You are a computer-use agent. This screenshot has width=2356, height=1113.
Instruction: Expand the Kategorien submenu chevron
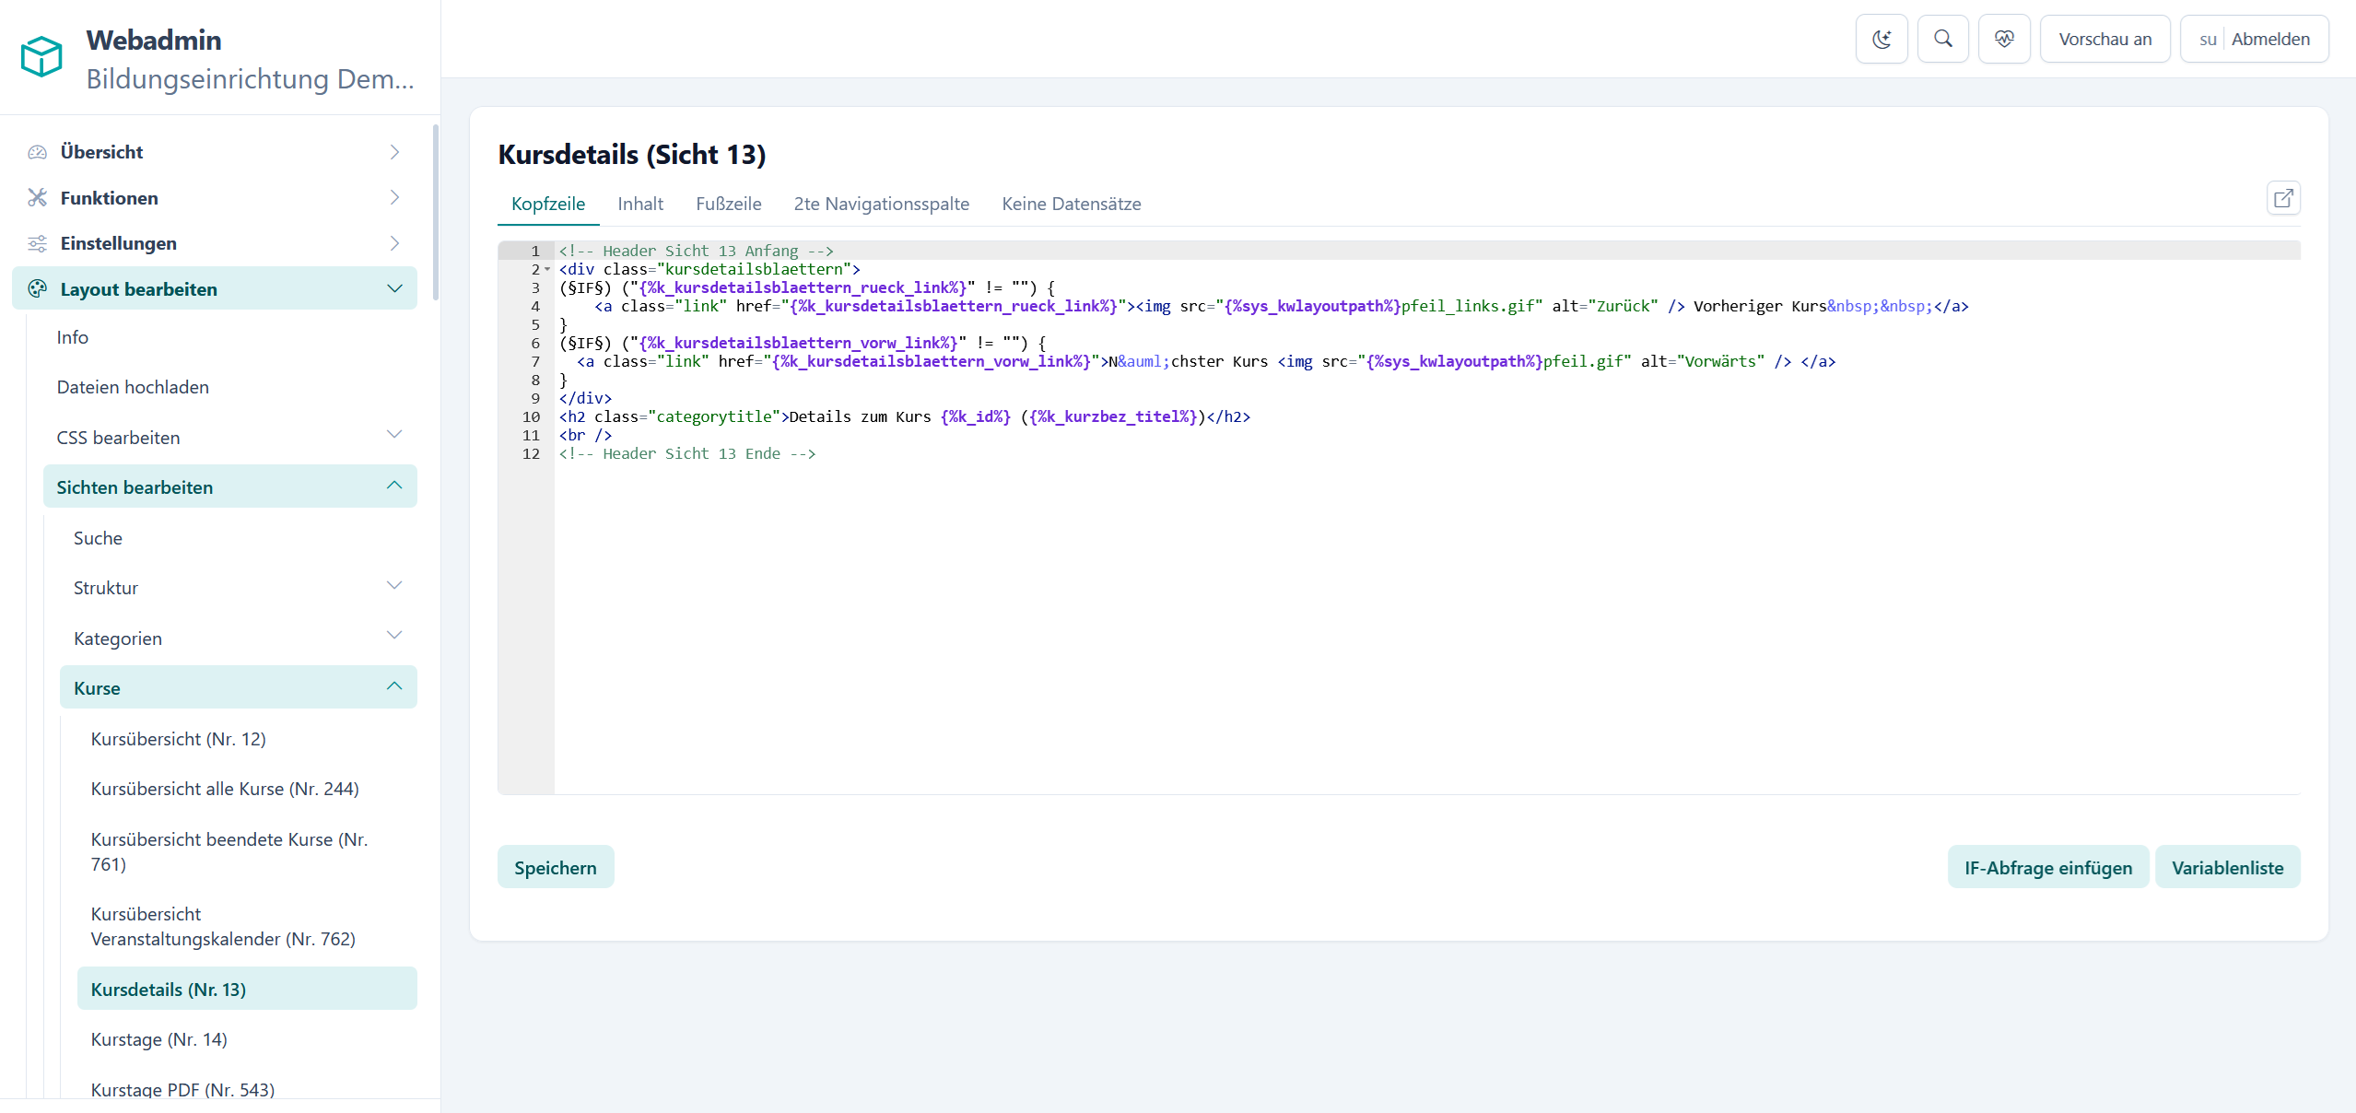tap(394, 635)
